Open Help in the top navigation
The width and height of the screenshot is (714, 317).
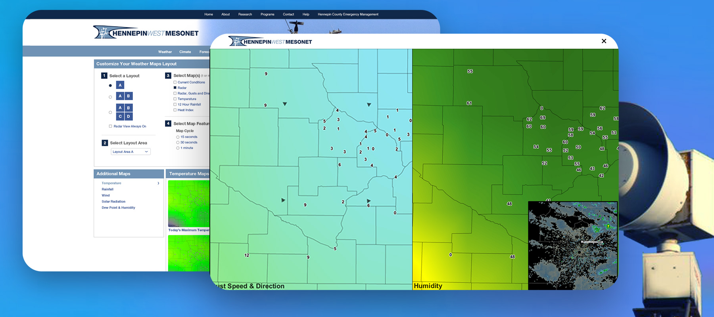point(306,14)
